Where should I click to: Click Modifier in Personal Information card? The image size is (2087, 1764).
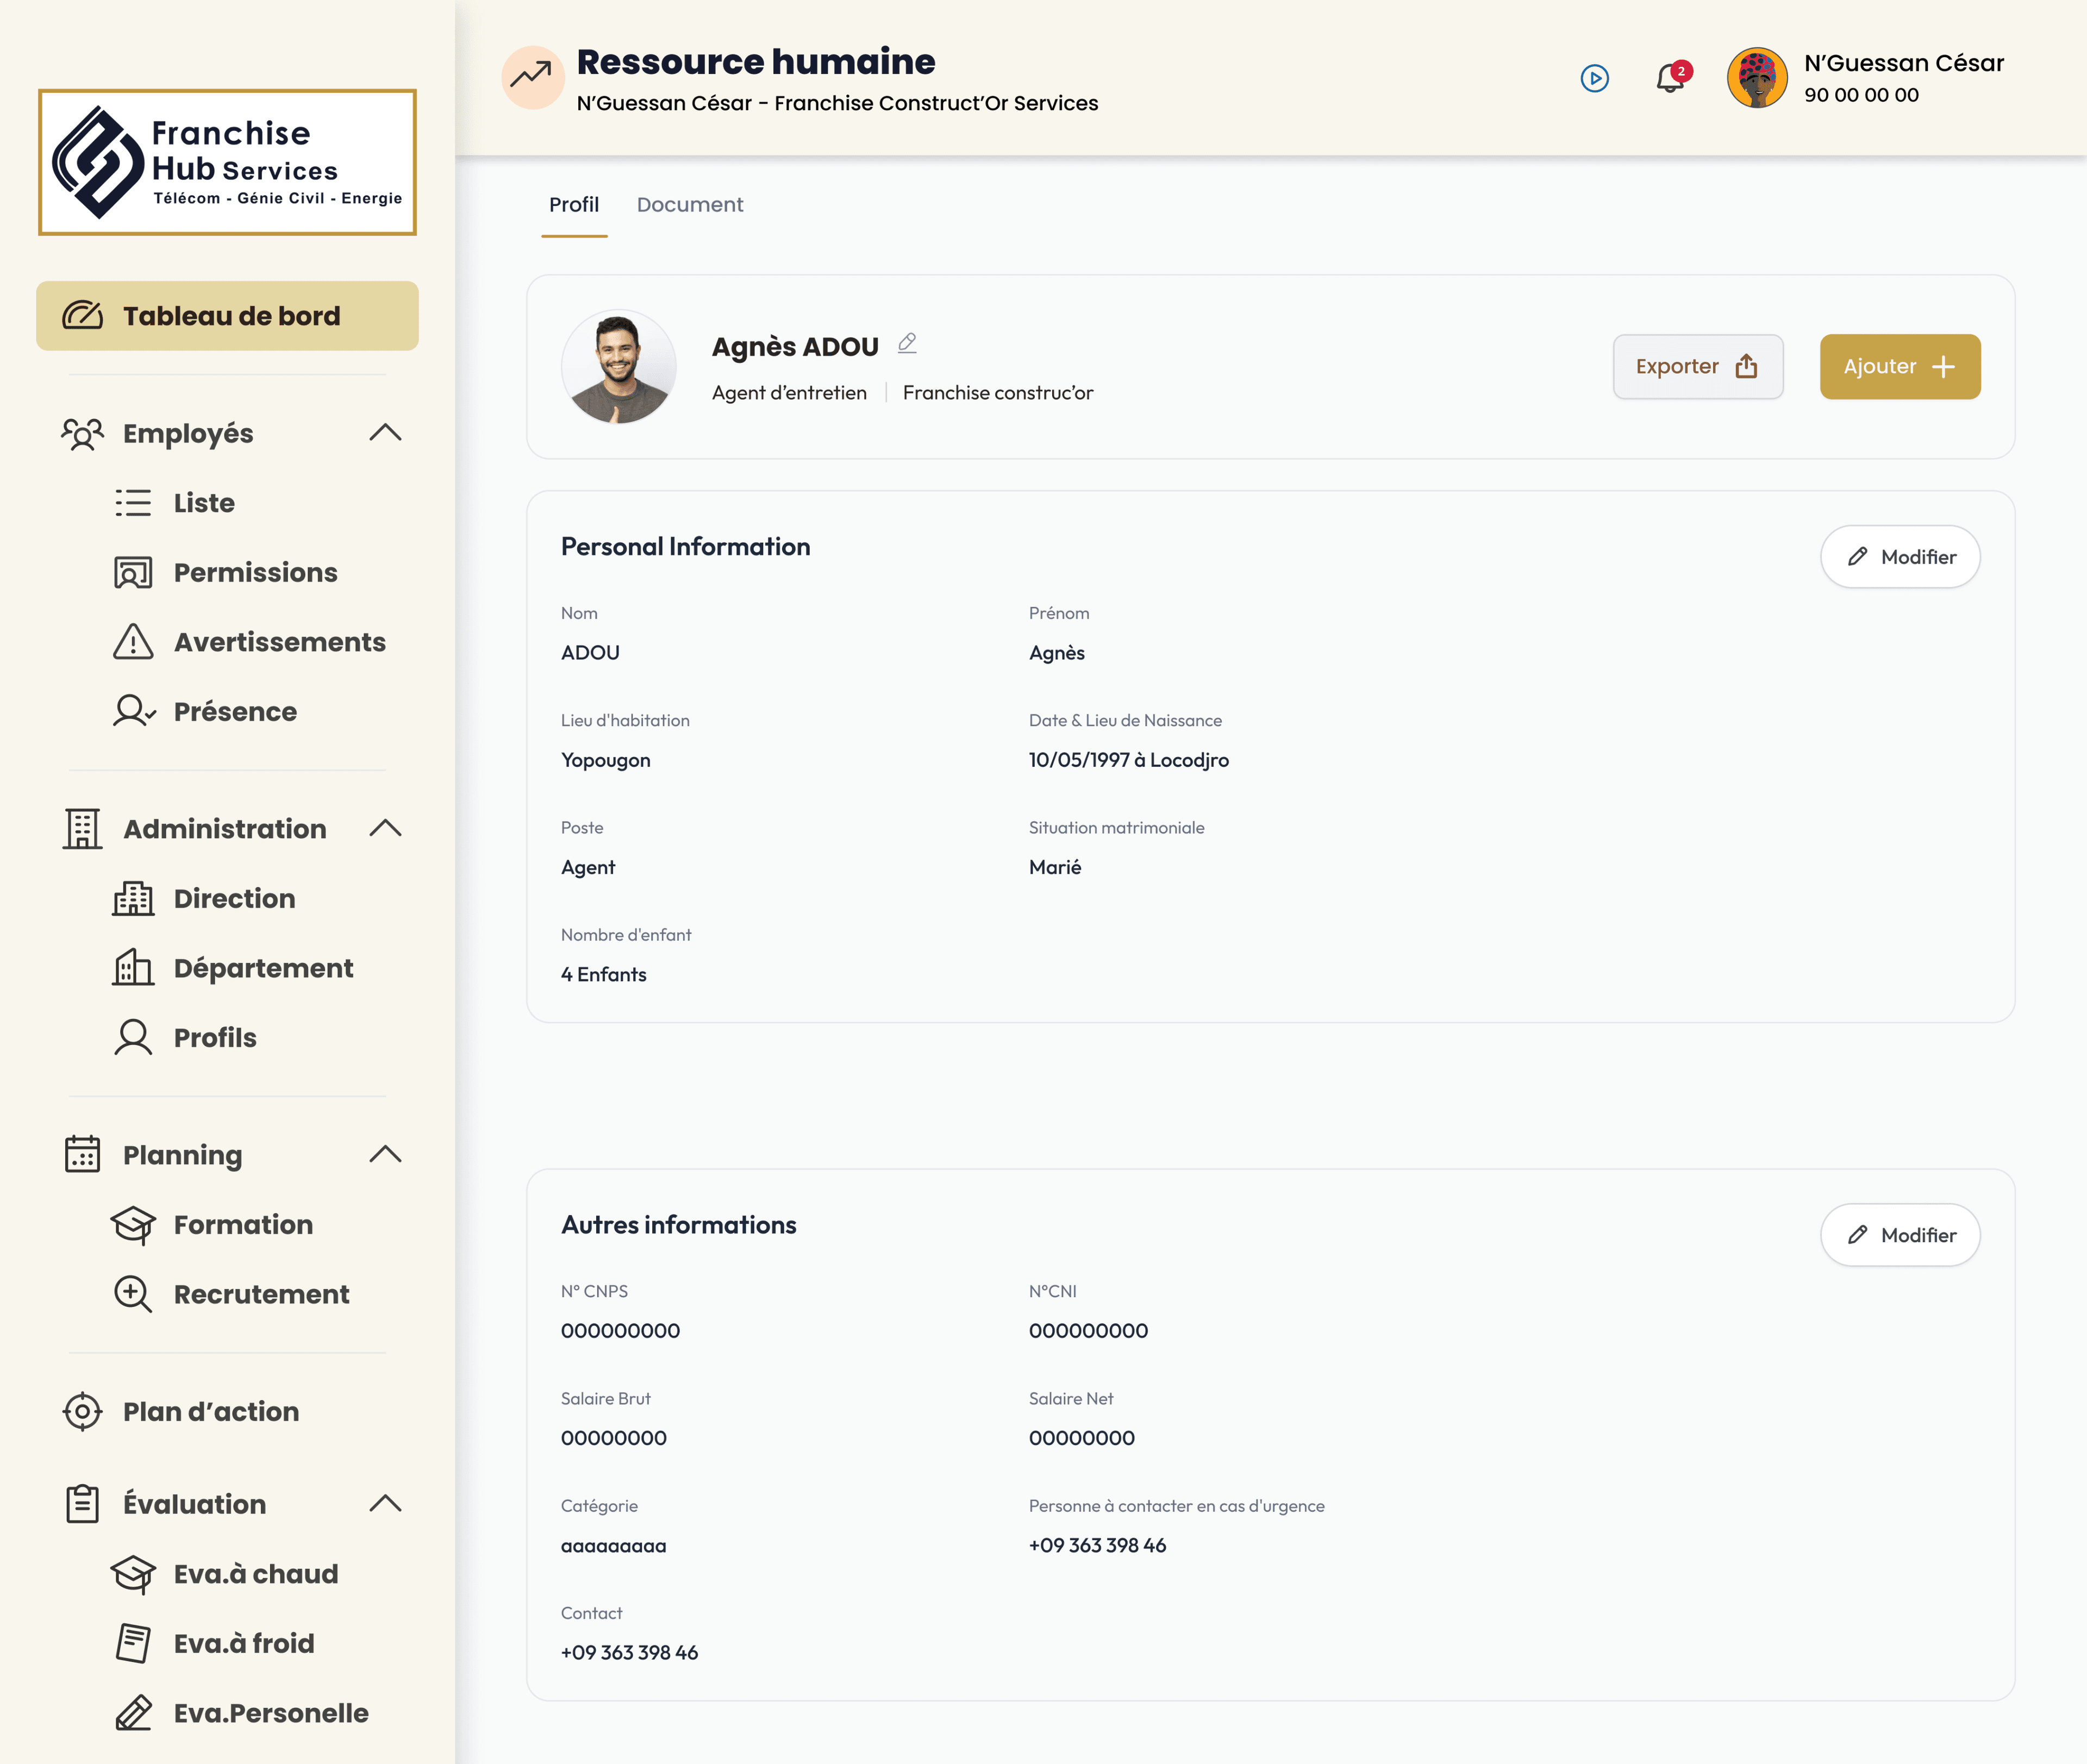coord(1899,557)
